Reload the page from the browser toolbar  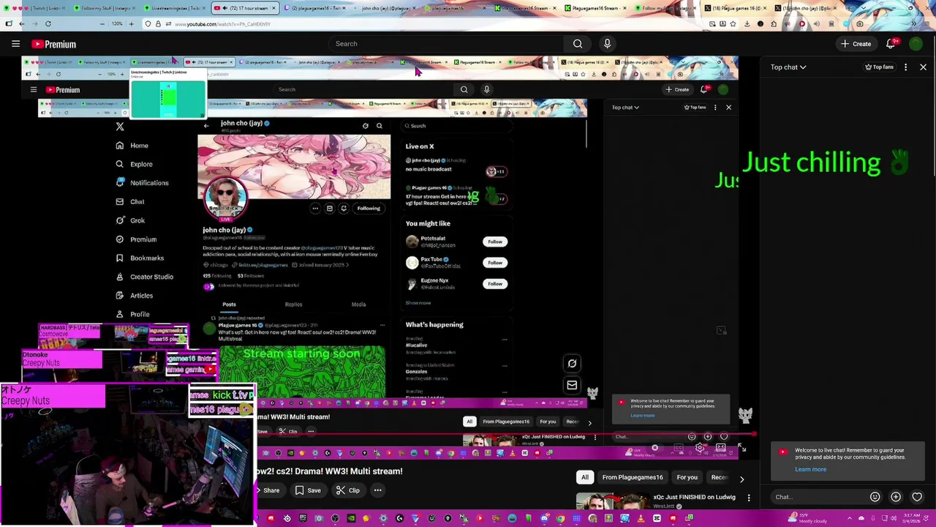click(x=48, y=24)
